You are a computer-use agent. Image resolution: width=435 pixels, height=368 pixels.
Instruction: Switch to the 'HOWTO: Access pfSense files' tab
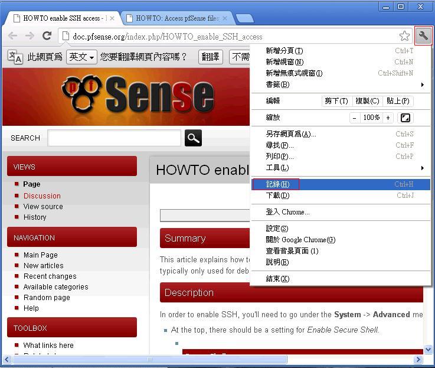click(x=178, y=18)
